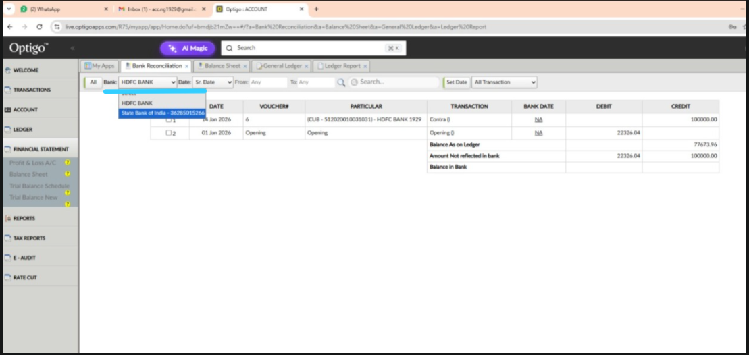749x355 pixels.
Task: Expand the All Transaction dropdown
Action: pos(504,82)
